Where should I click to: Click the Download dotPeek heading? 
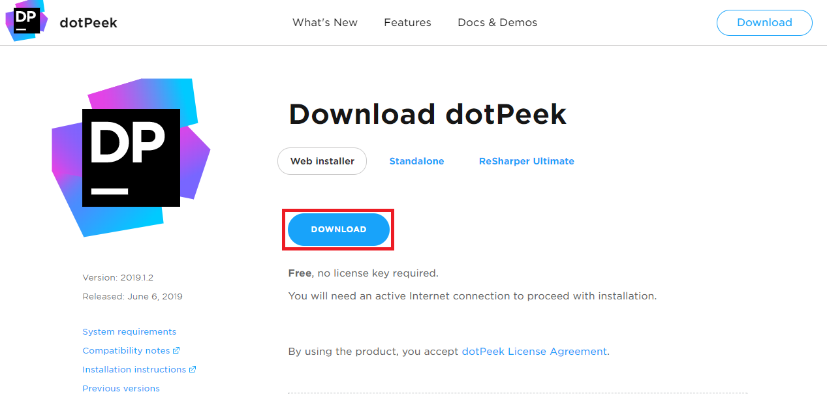pyautogui.click(x=428, y=115)
